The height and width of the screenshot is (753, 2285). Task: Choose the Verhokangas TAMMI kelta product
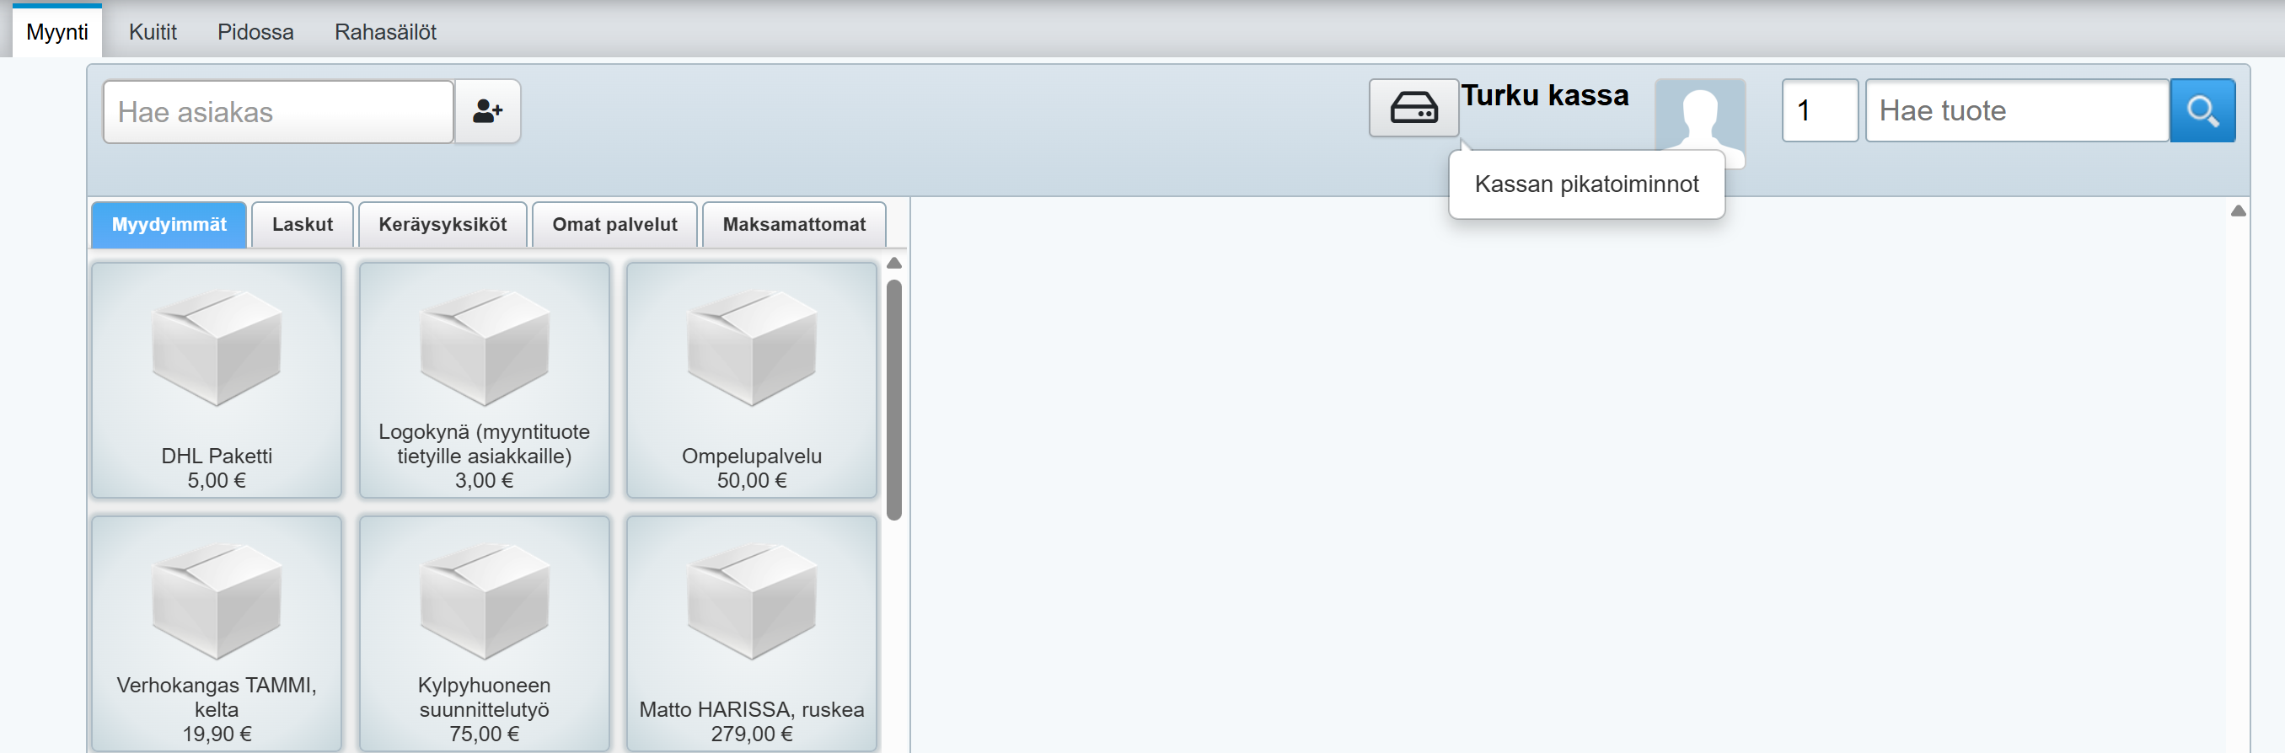tap(217, 633)
